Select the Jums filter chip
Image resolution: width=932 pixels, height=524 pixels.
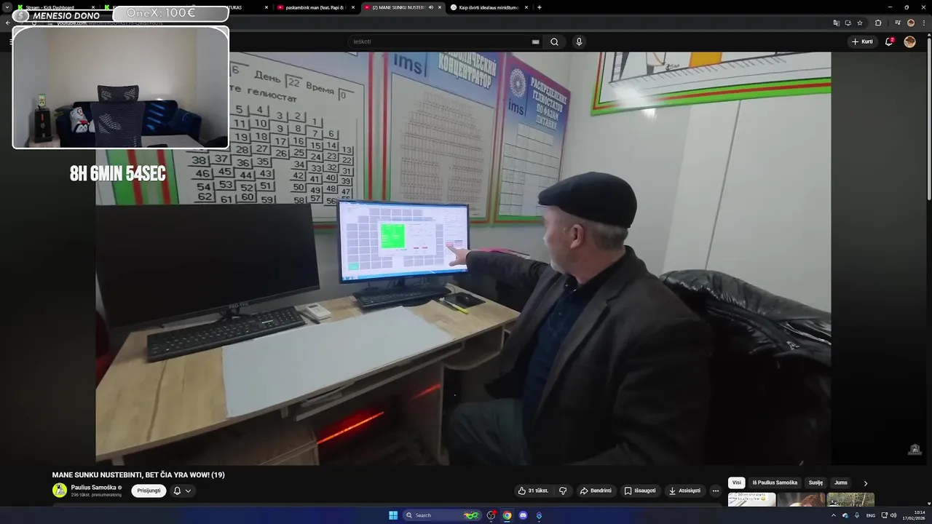[x=841, y=483]
